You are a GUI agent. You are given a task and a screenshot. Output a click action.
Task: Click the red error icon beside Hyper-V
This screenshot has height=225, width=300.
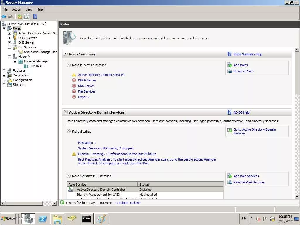click(74, 97)
